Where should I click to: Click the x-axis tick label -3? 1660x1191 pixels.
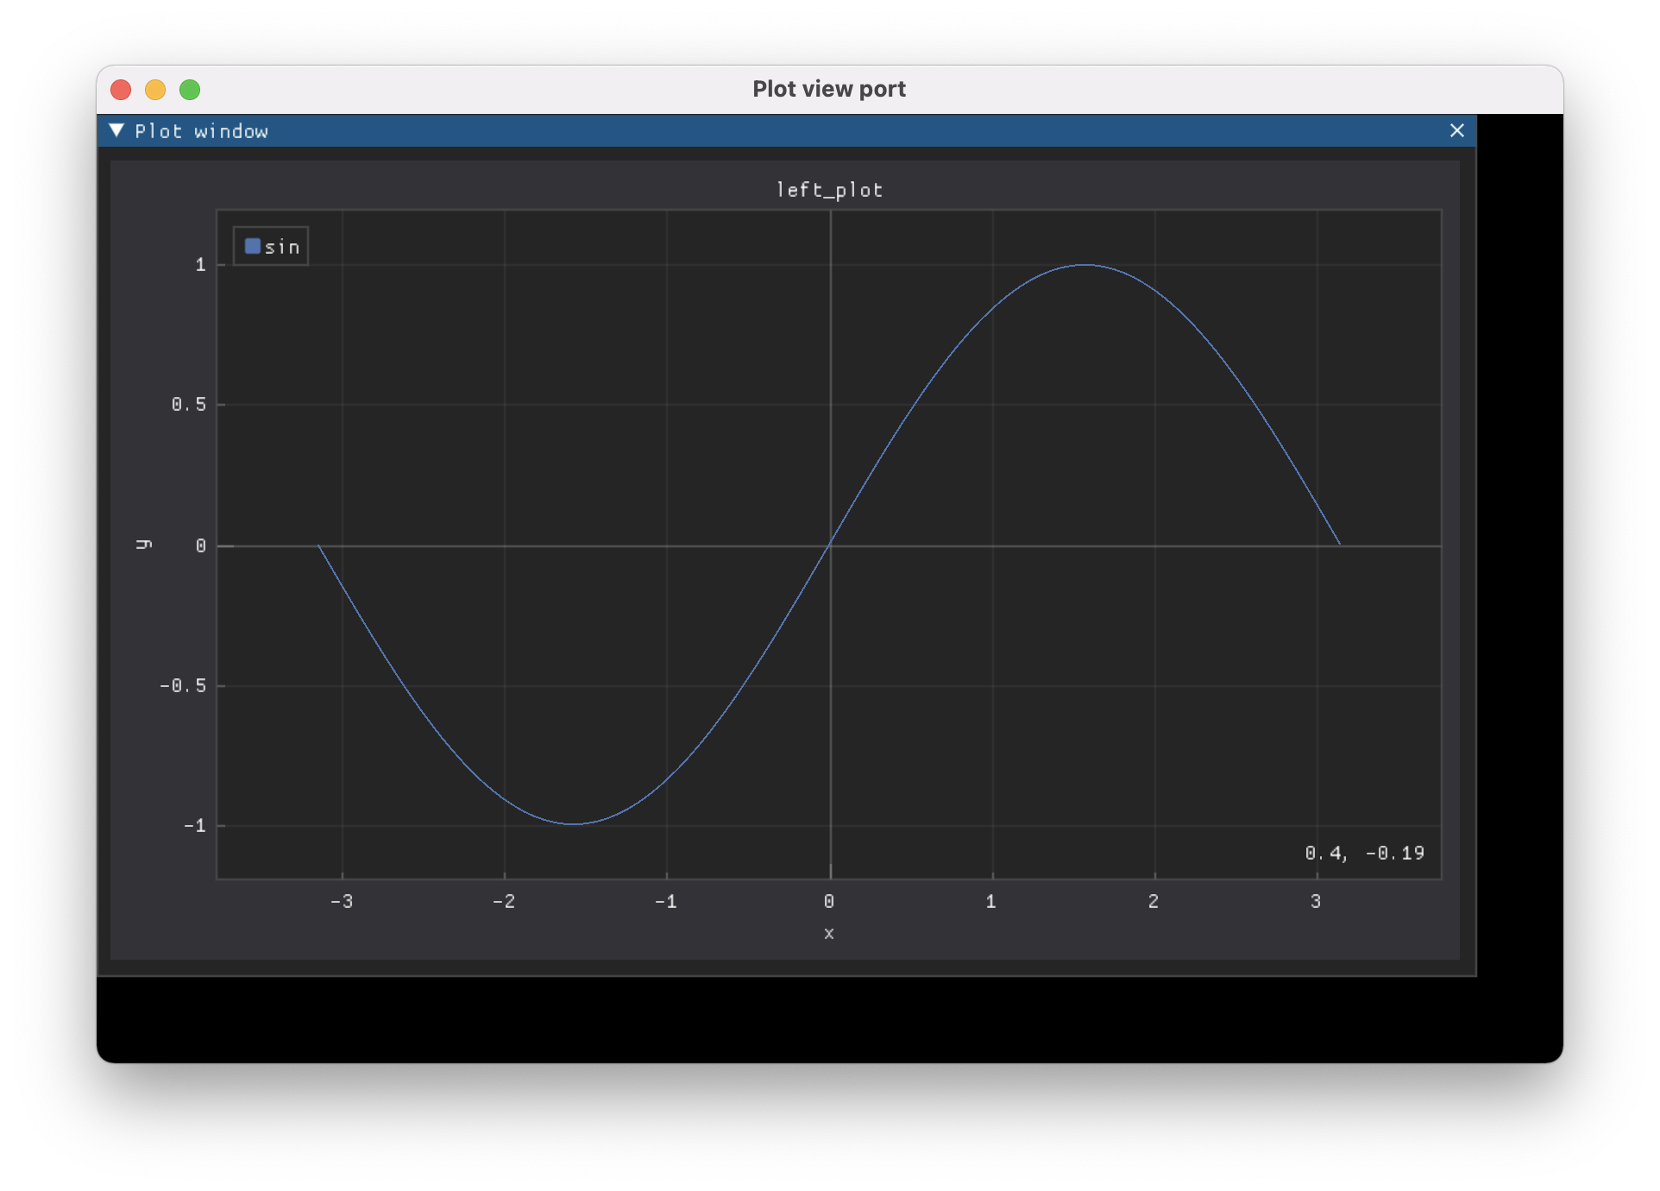(x=342, y=901)
